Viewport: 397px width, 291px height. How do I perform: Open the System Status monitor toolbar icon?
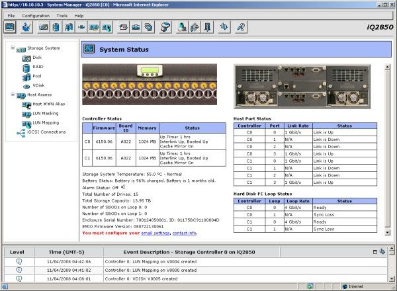coord(10,27)
